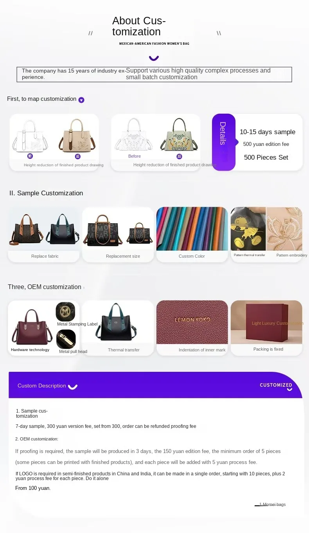Click the Momei bags footer text

pyautogui.click(x=273, y=504)
